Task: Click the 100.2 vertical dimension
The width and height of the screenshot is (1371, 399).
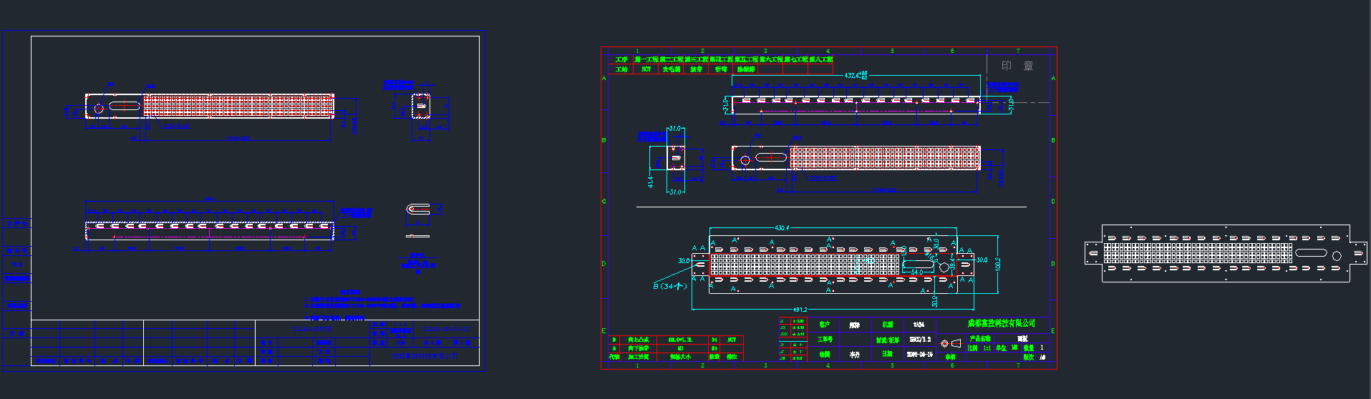Action: coord(998,264)
